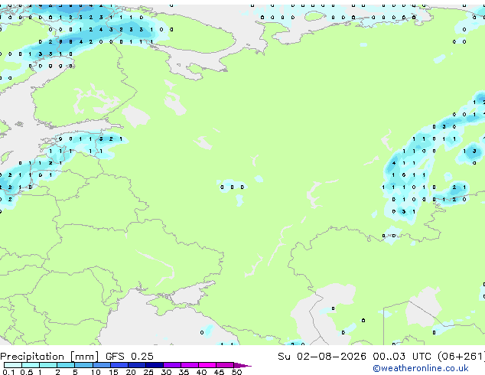
Task: Click the 'GFS 0.25' model label
Action: [129, 357]
